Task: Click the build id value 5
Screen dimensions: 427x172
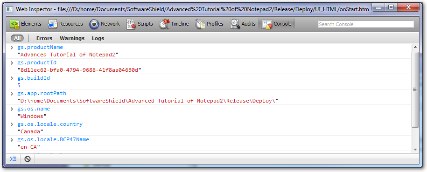Action: pyautogui.click(x=19, y=85)
